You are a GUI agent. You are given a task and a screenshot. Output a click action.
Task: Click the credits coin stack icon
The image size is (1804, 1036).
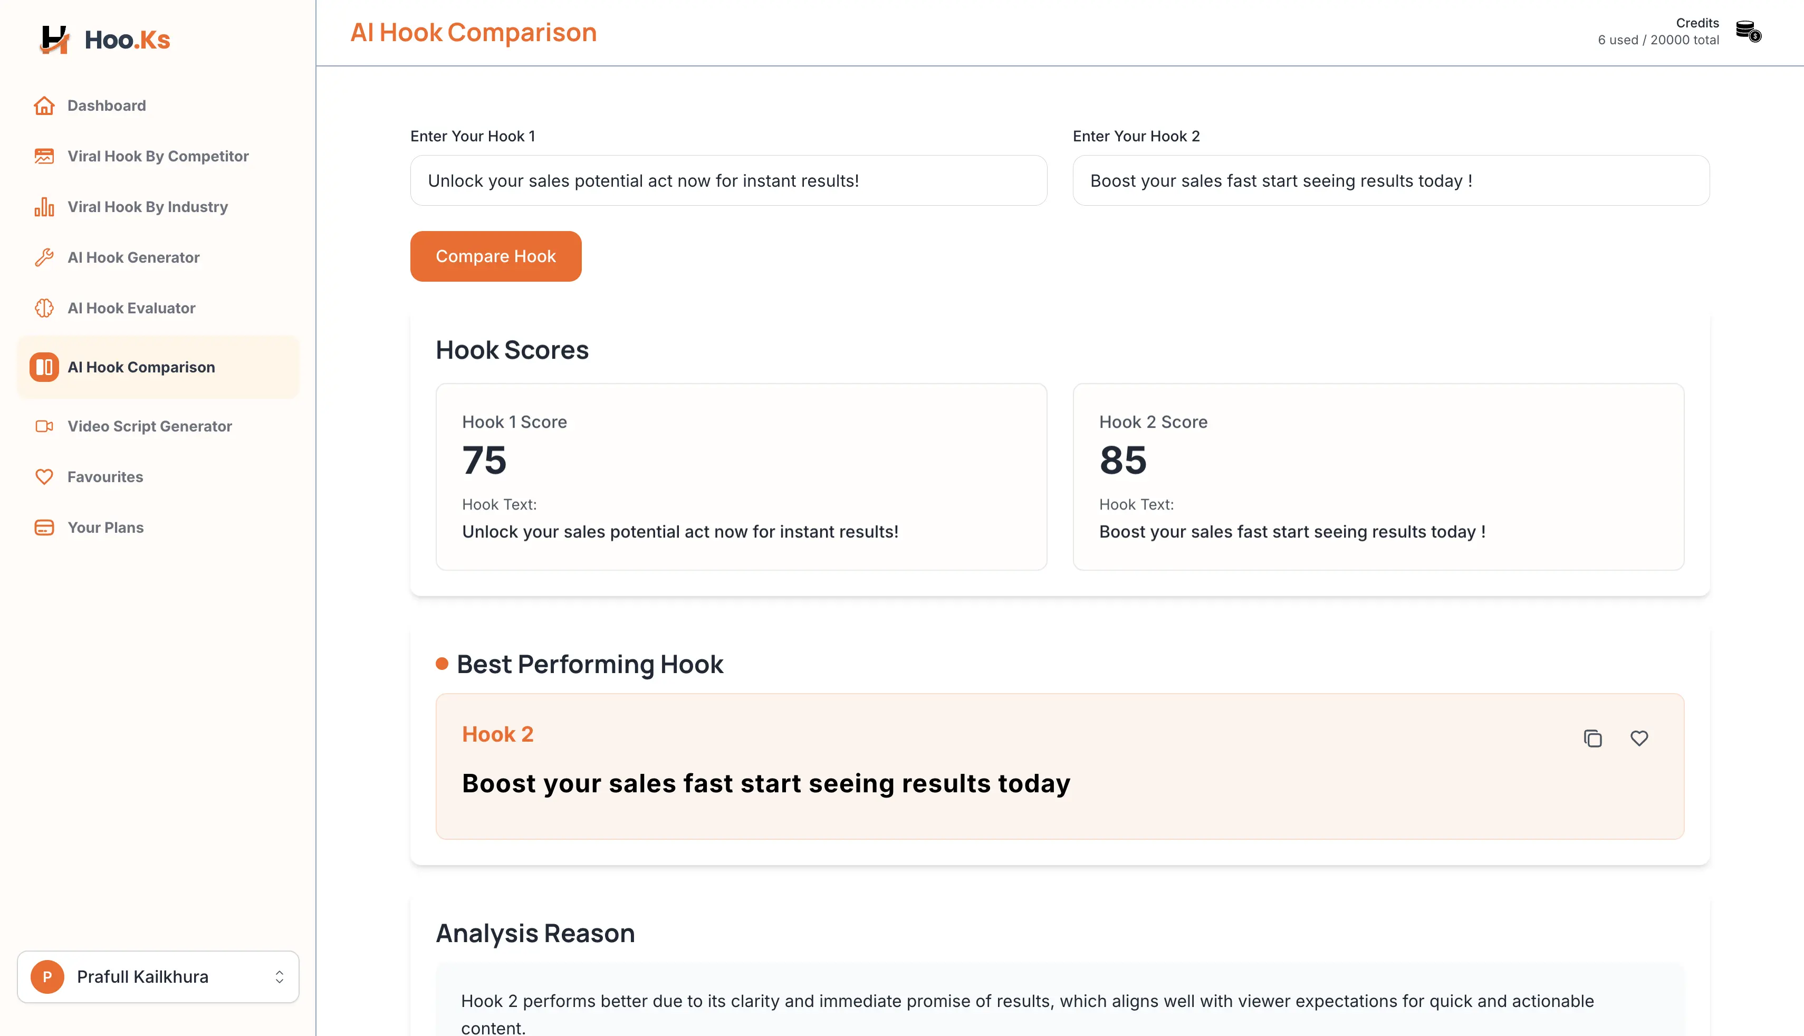click(1748, 32)
